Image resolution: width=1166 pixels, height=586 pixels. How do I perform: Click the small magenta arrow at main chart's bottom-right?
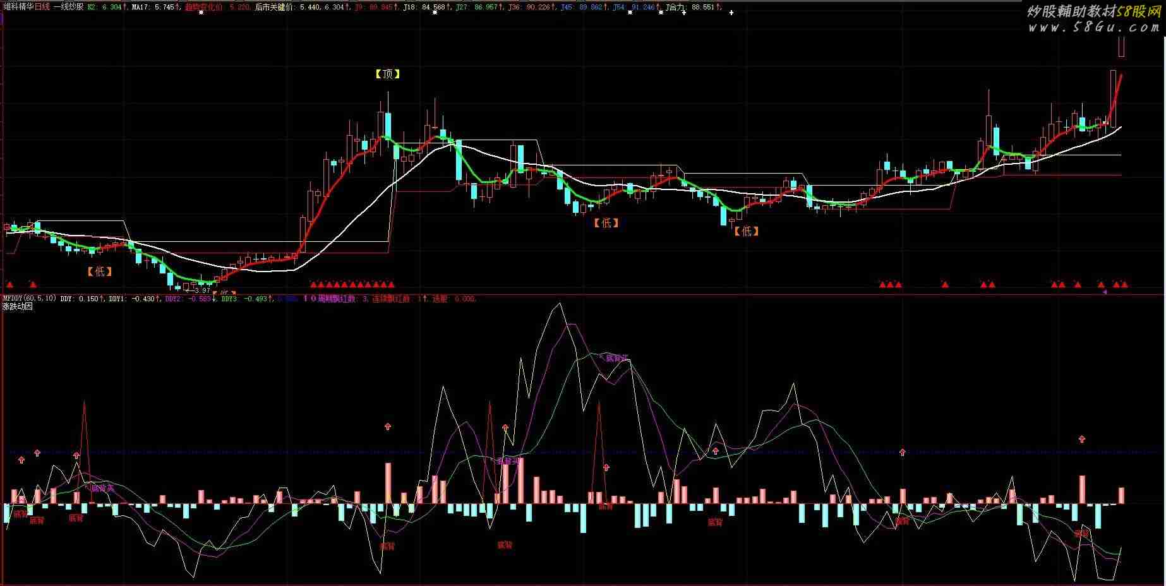click(1104, 292)
